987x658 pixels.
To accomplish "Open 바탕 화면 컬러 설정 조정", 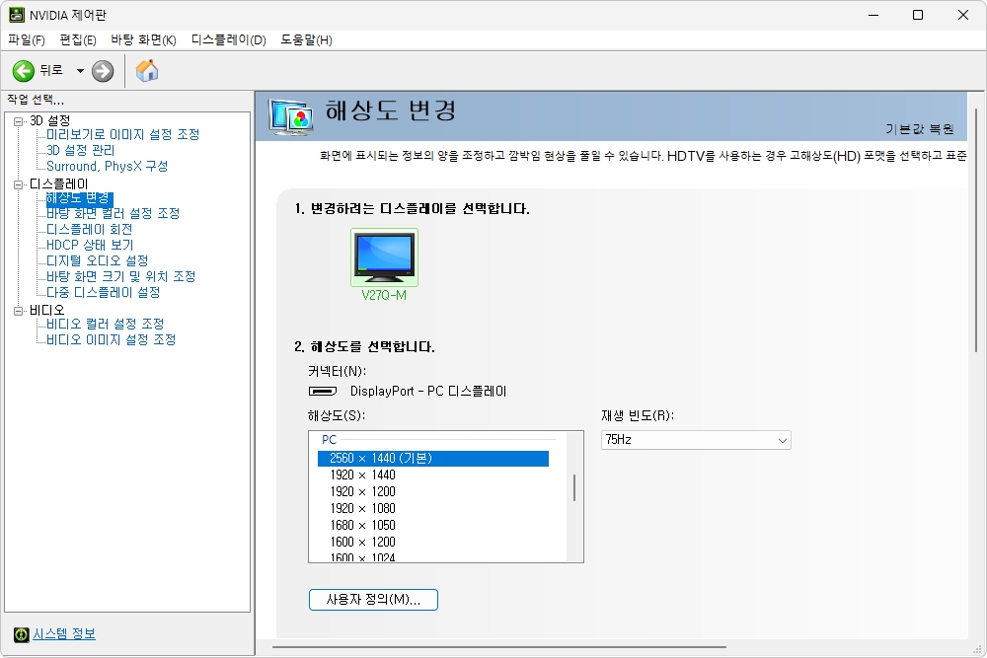I will coord(114,213).
